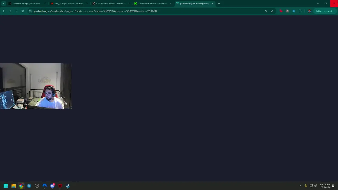Close the Player Profile FACEIT tab
The image size is (338, 190).
pos(87,4)
